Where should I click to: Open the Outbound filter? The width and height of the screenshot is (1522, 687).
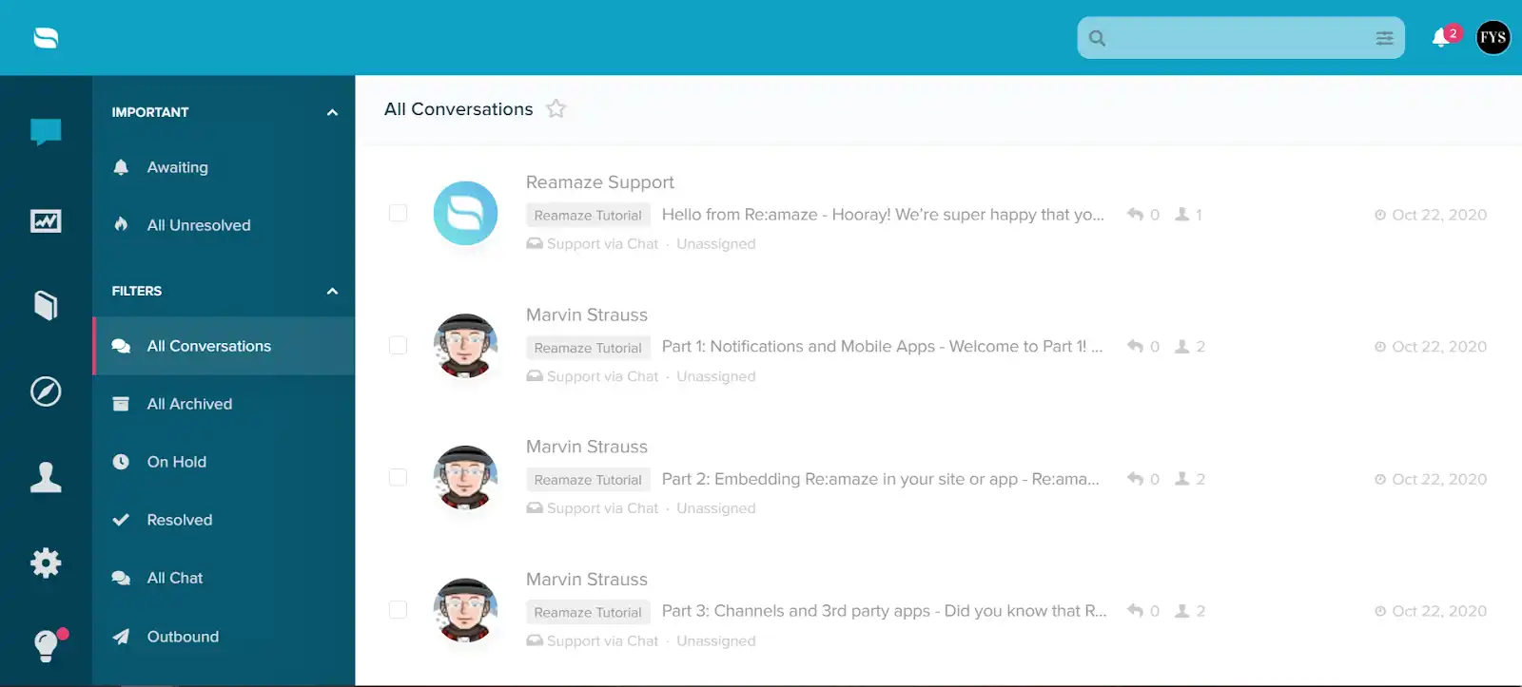(224, 637)
